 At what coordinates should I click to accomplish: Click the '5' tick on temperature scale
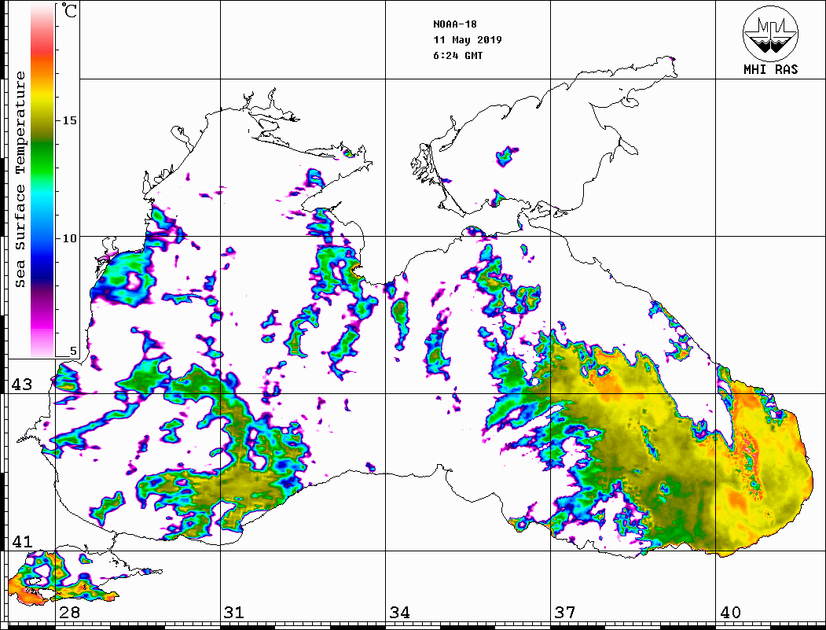(73, 351)
